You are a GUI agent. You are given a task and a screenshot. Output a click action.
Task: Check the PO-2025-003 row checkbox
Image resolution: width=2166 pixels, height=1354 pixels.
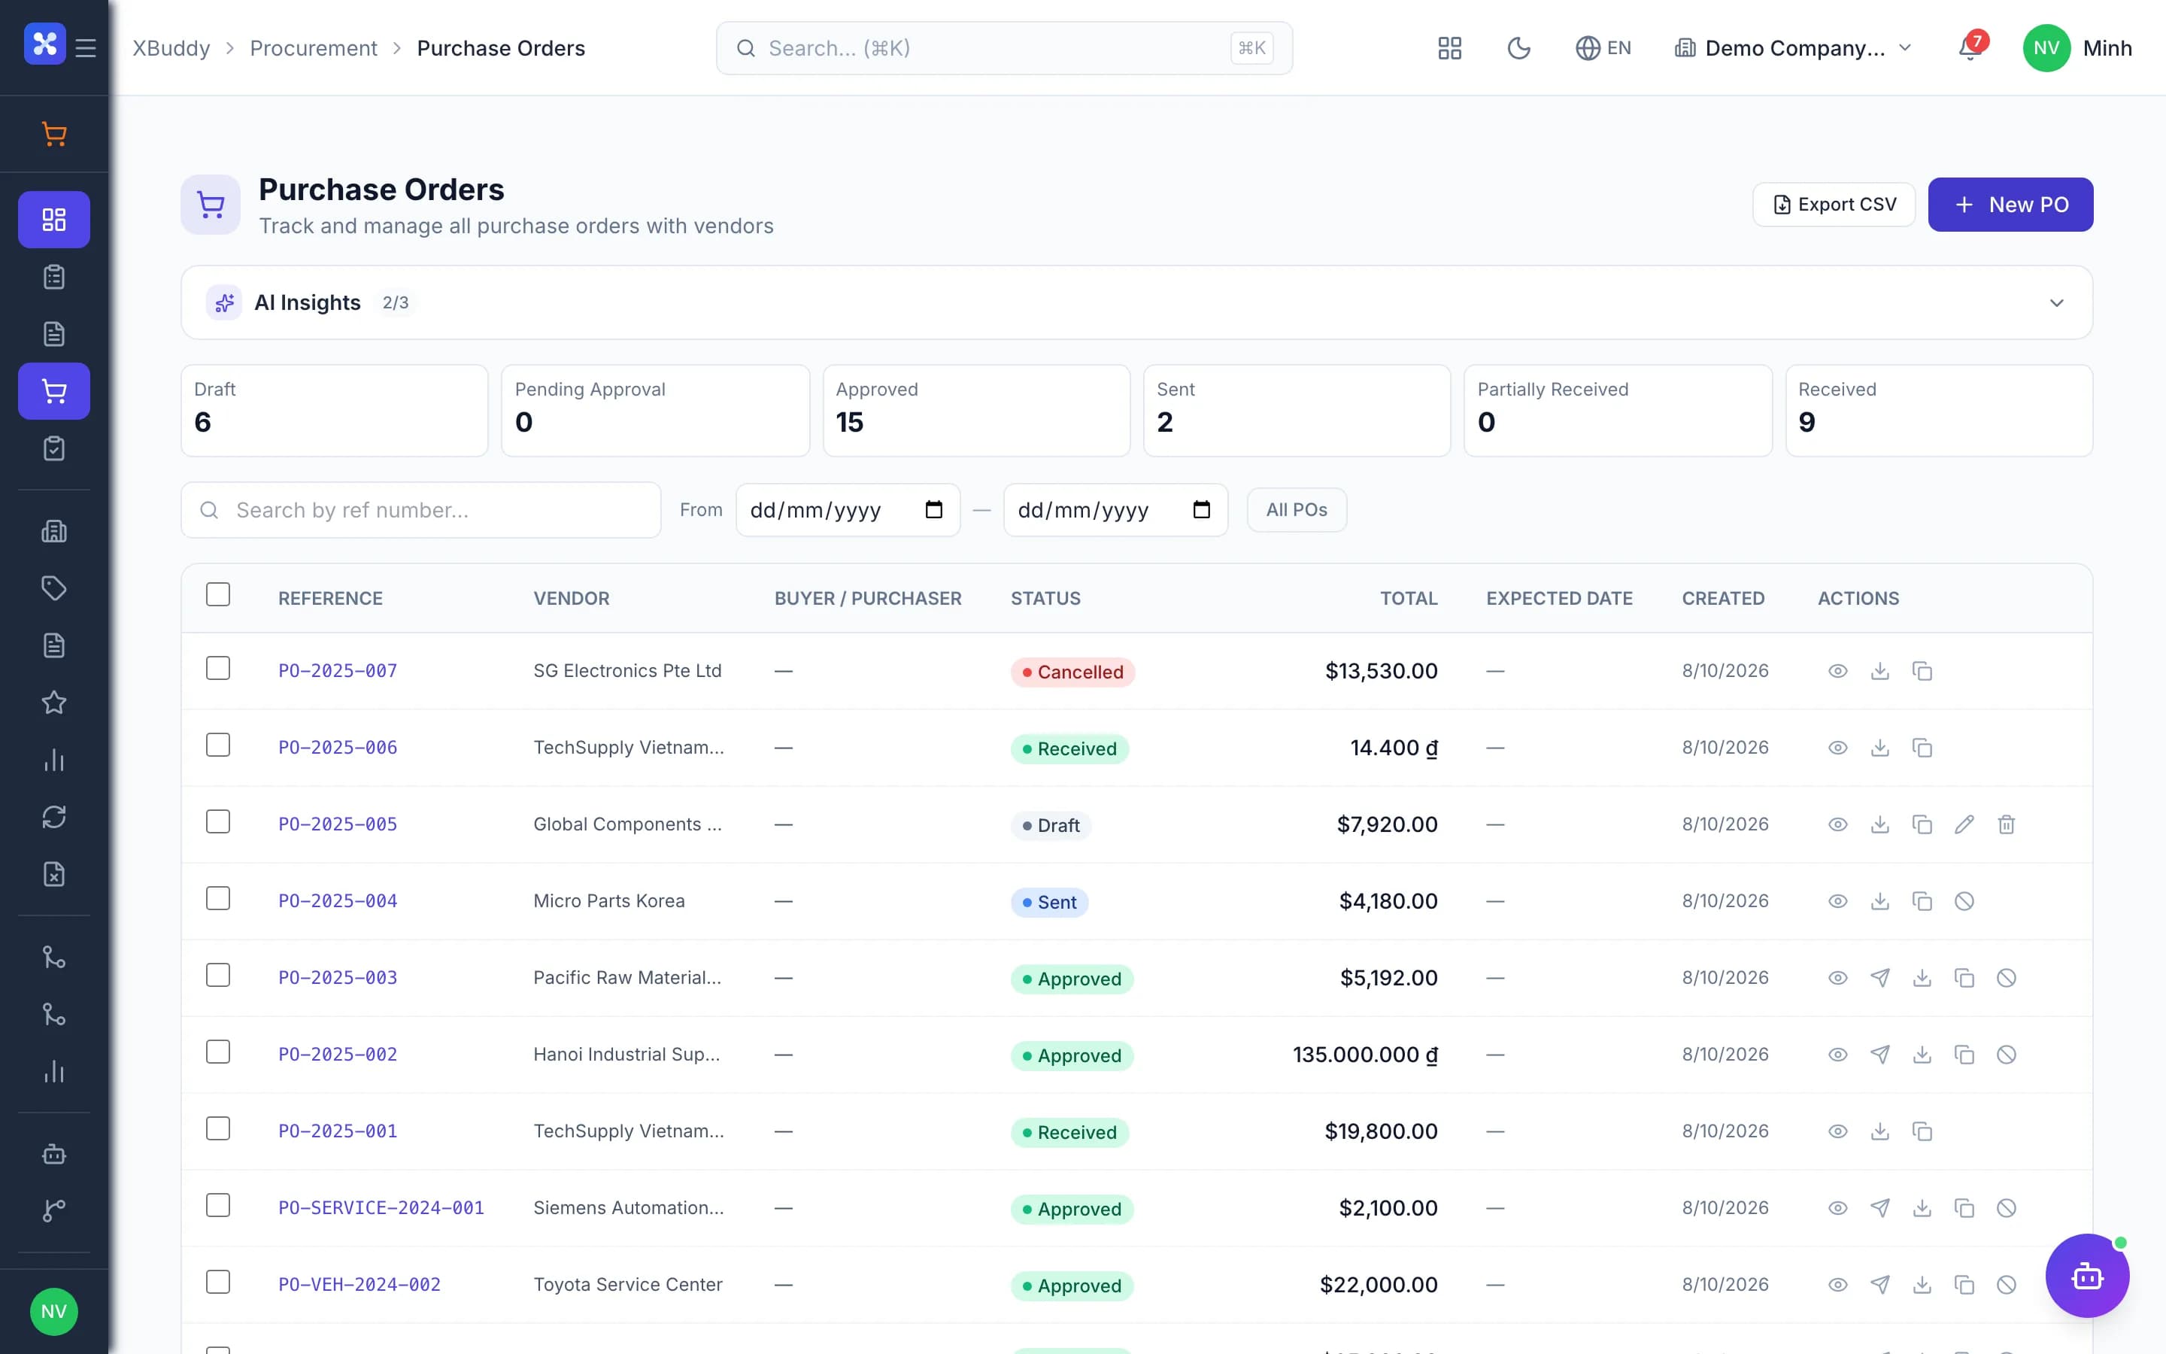(217, 975)
